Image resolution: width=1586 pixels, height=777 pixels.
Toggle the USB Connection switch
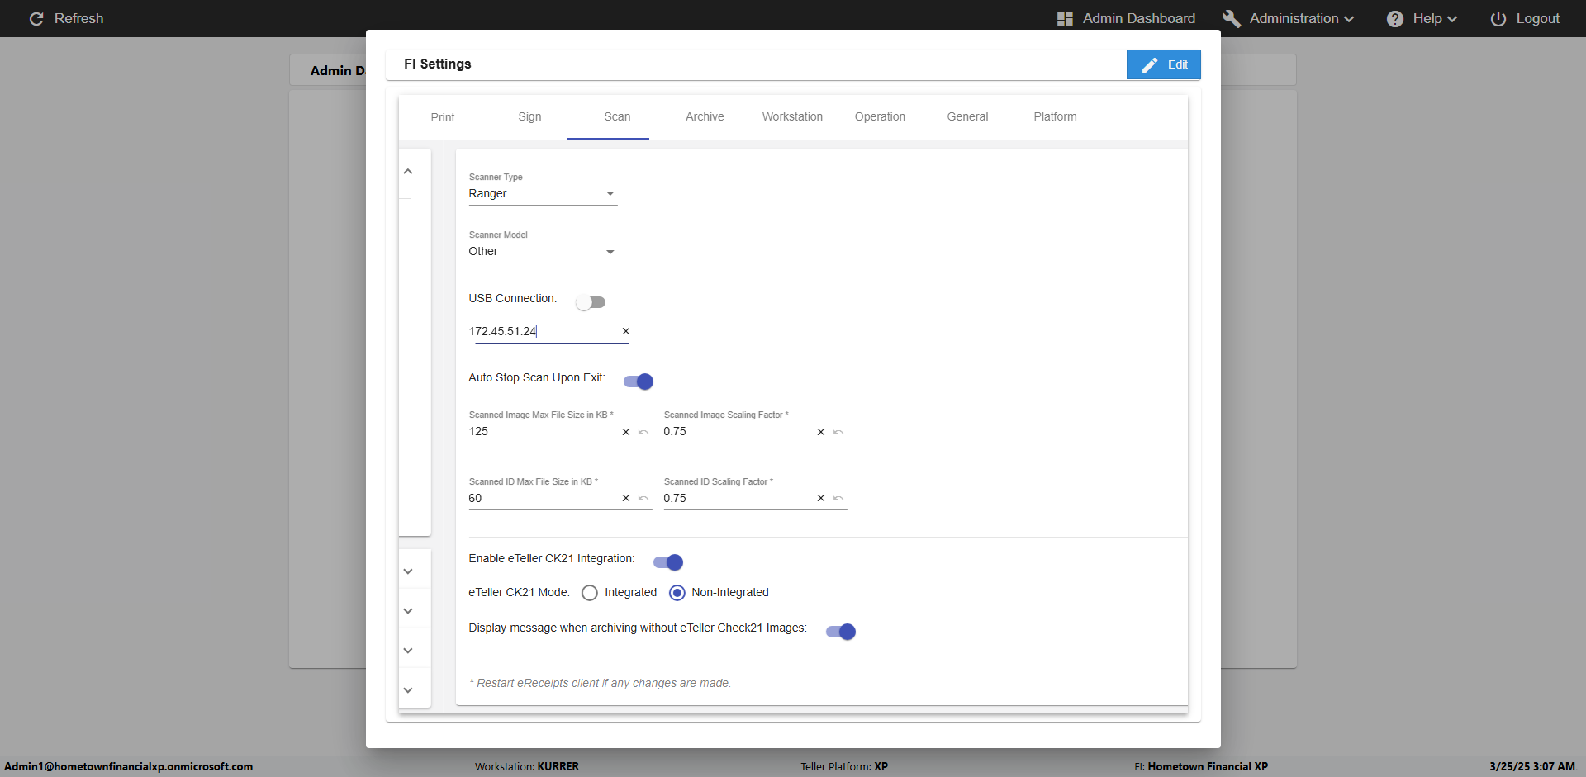pyautogui.click(x=591, y=302)
